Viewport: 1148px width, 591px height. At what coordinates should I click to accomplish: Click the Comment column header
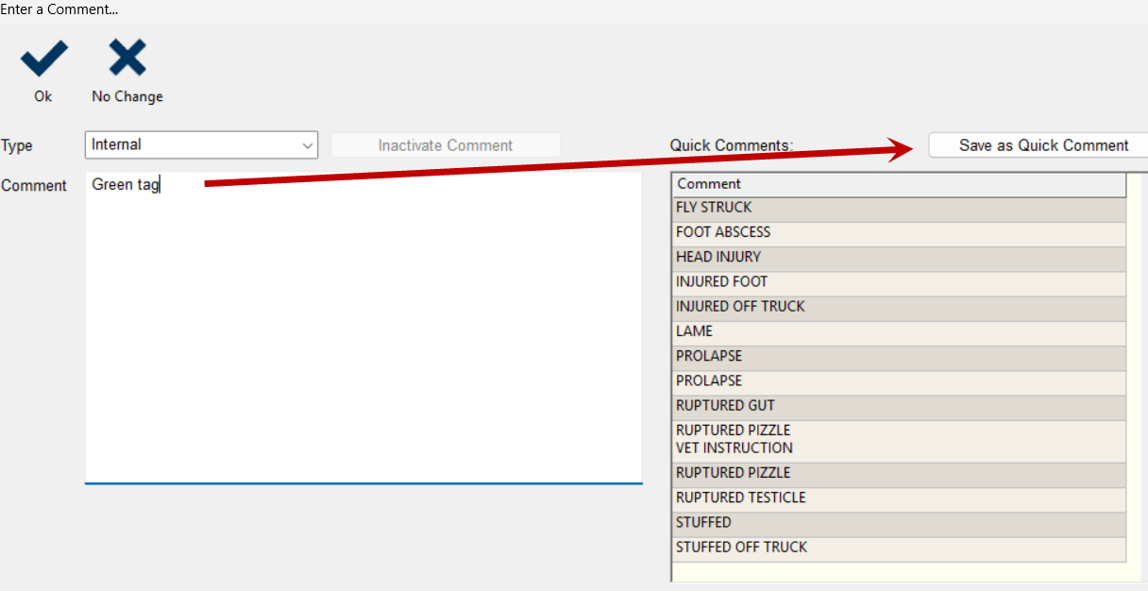tap(899, 184)
